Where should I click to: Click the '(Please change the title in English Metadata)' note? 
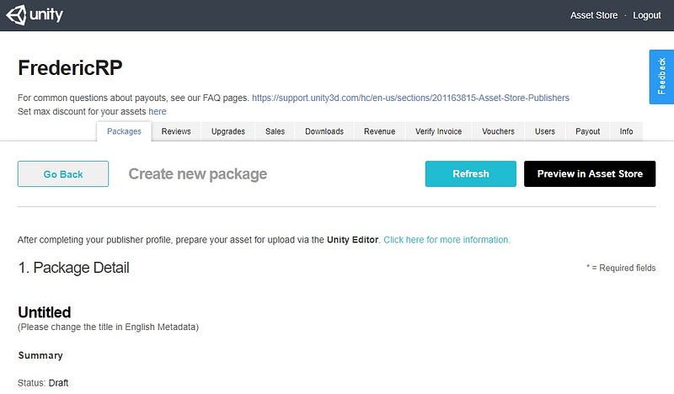point(108,327)
